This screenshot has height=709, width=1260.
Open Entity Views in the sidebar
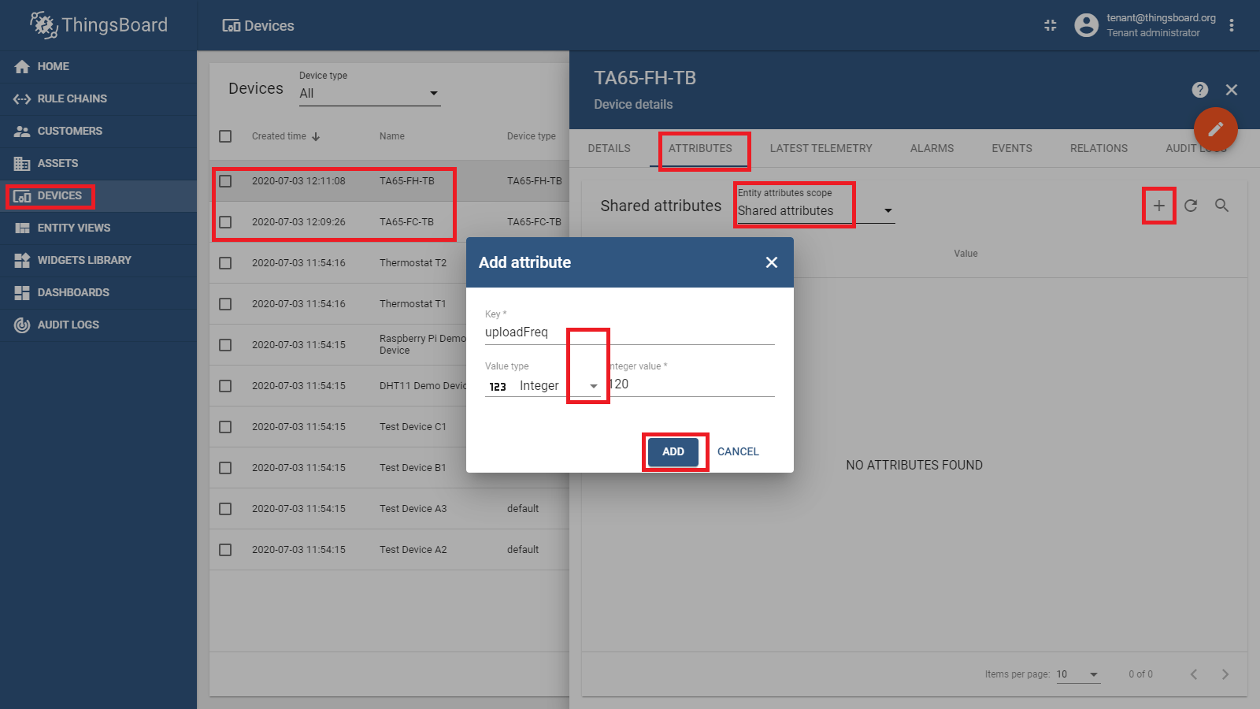point(98,228)
